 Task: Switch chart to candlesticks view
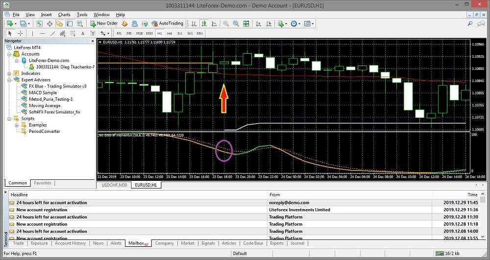coord(204,23)
